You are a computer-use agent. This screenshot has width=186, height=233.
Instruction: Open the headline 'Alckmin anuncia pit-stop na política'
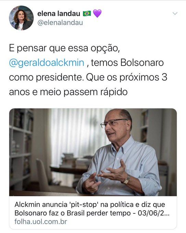(x=90, y=205)
